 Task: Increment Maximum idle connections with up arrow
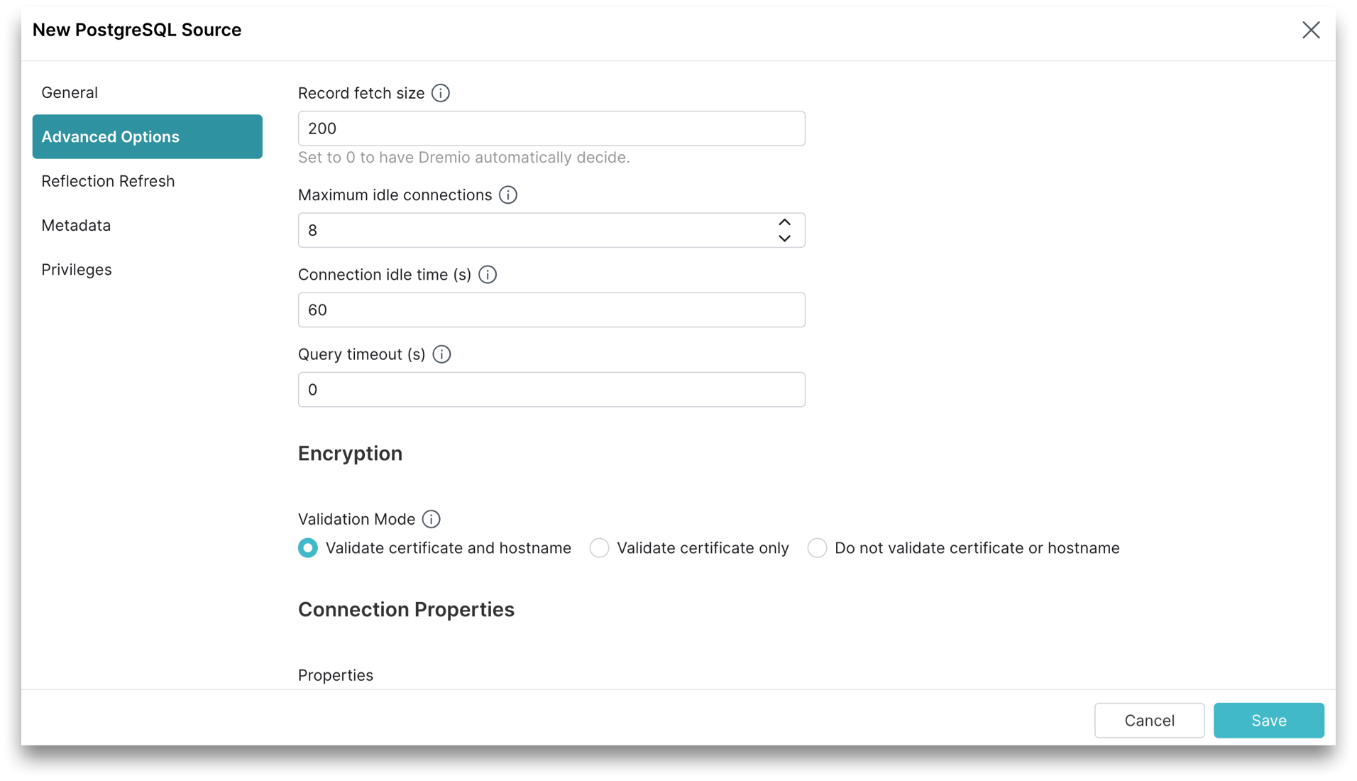784,222
